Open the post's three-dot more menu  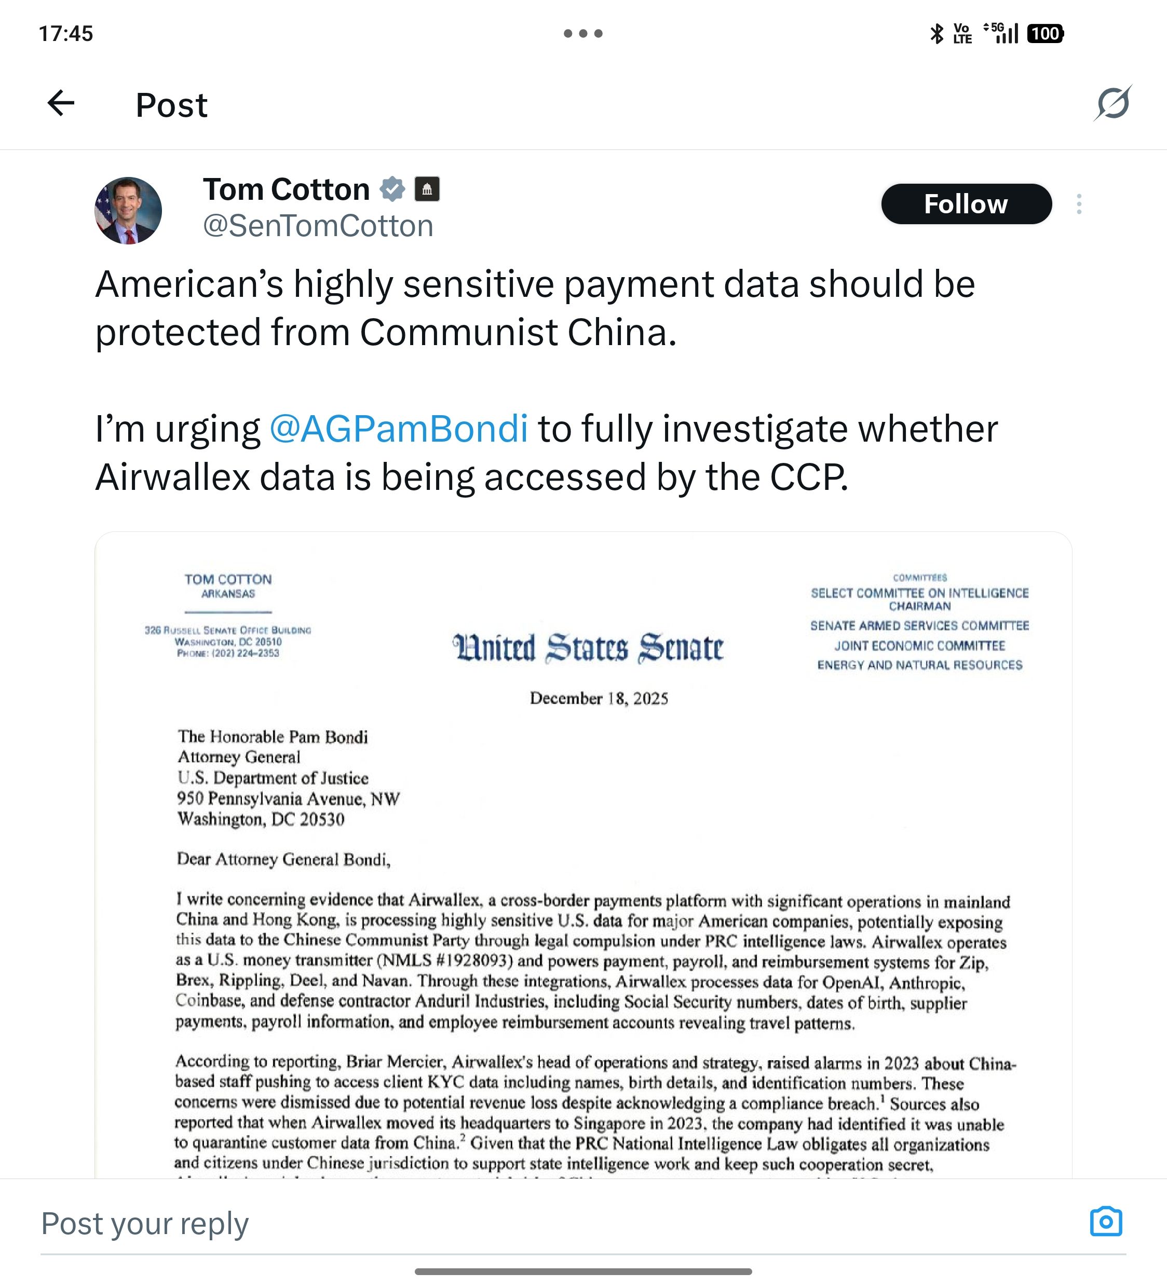1079,204
